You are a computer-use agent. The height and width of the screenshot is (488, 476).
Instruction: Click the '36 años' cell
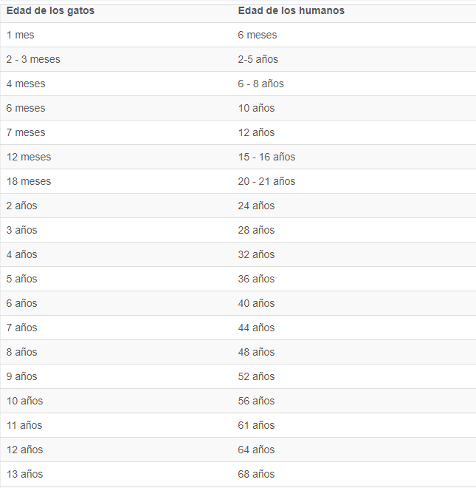(256, 279)
